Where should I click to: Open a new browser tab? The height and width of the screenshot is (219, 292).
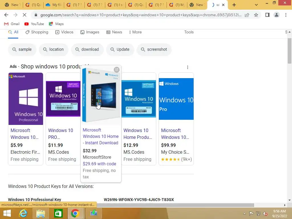pyautogui.click(x=234, y=5)
